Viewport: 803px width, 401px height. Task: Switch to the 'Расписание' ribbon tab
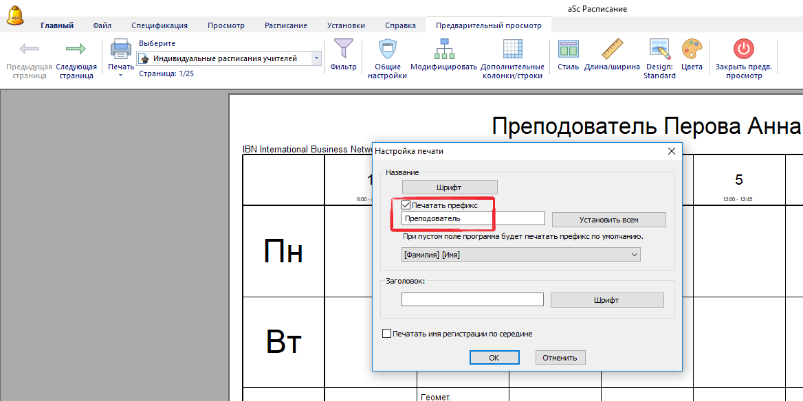pos(285,25)
